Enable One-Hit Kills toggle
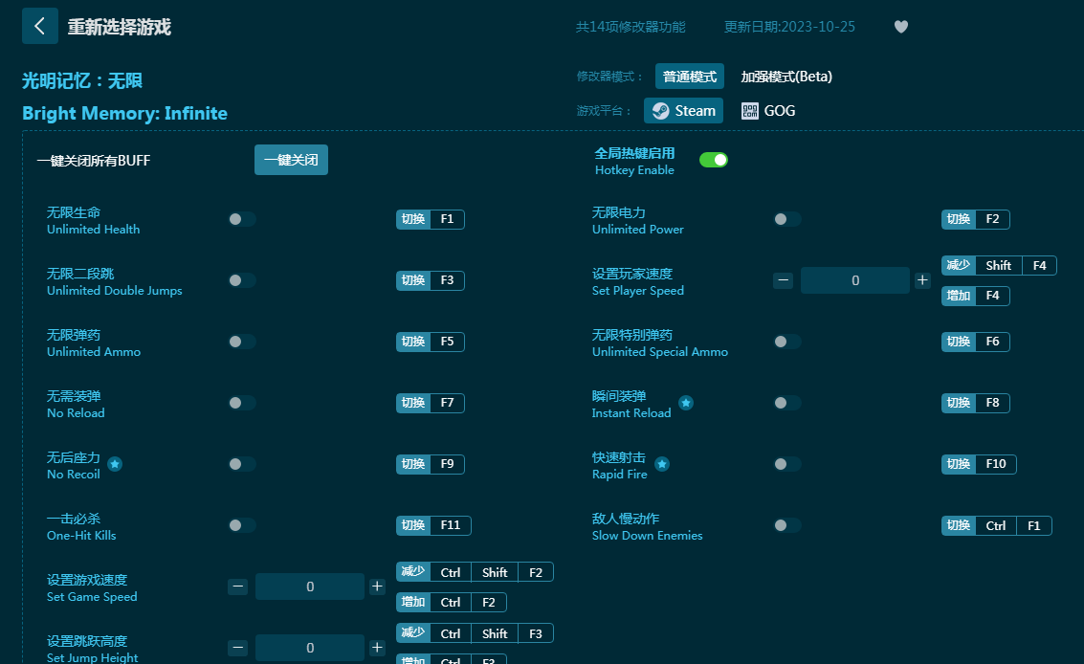Screen dimensions: 1084x664 [242, 525]
